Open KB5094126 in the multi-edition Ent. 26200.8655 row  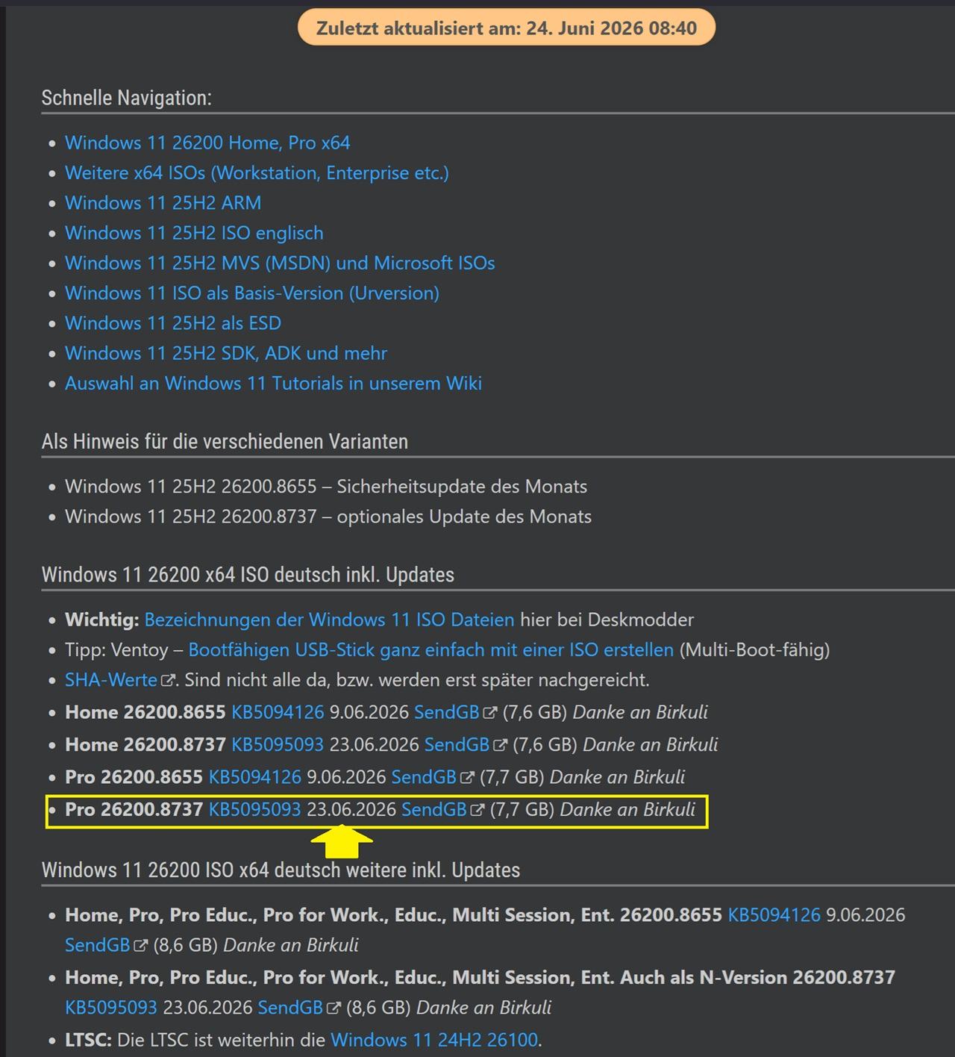coord(774,914)
